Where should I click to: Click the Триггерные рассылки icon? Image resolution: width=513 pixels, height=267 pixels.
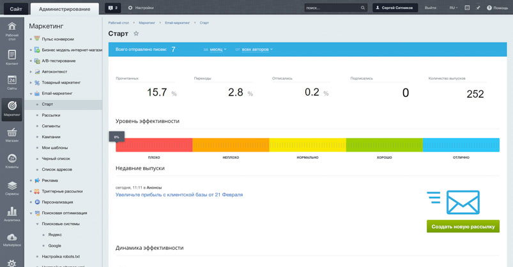tap(37, 191)
